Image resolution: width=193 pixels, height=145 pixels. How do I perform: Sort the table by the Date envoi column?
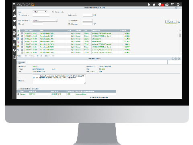pyautogui.click(x=32, y=31)
